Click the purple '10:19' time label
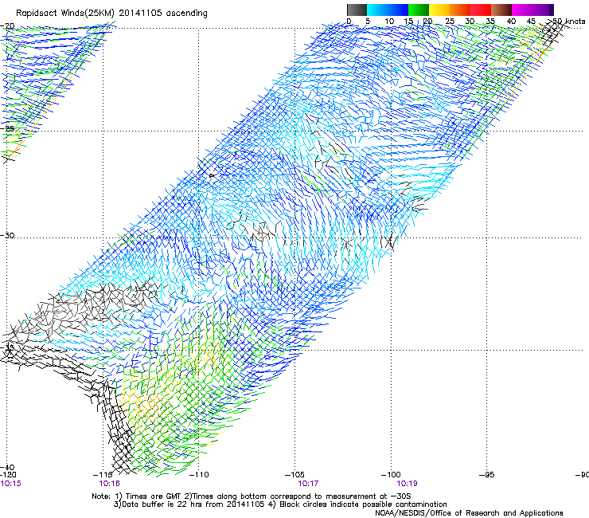 point(408,484)
